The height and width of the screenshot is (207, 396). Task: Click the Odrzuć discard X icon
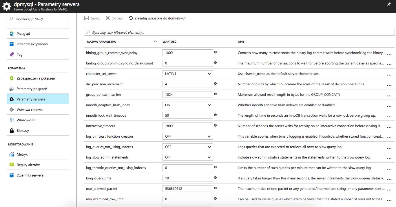click(108, 18)
